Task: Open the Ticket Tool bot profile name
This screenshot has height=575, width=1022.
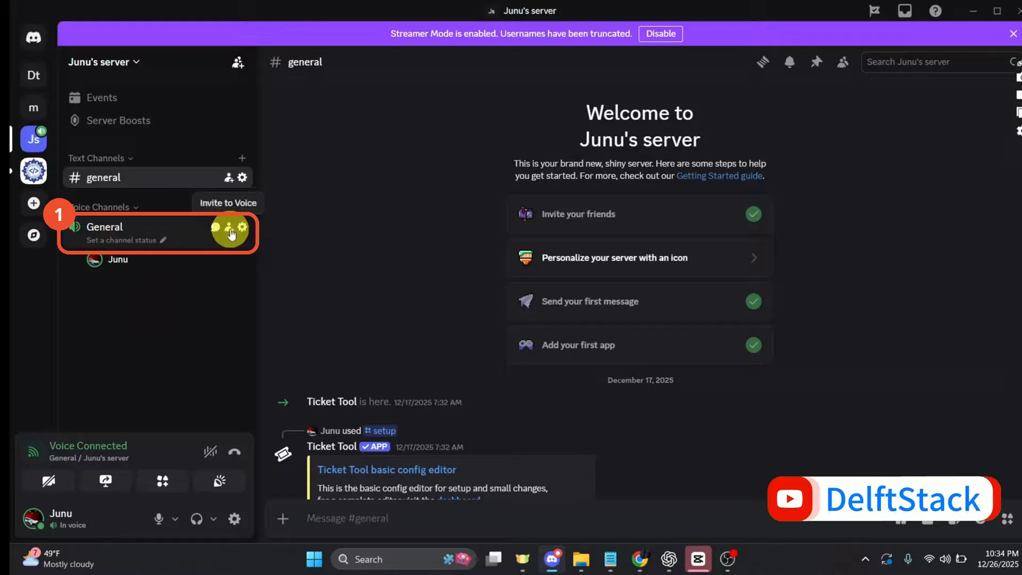Action: [x=332, y=447]
